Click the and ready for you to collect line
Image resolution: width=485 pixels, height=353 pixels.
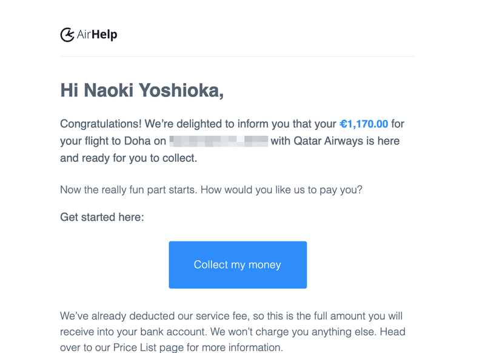click(129, 158)
